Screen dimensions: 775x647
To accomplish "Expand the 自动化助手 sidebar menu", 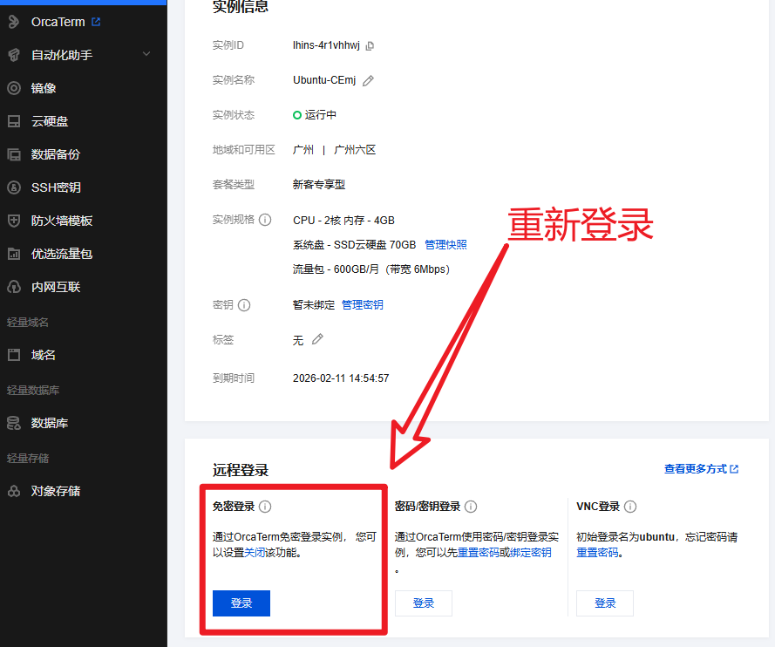I will point(146,55).
